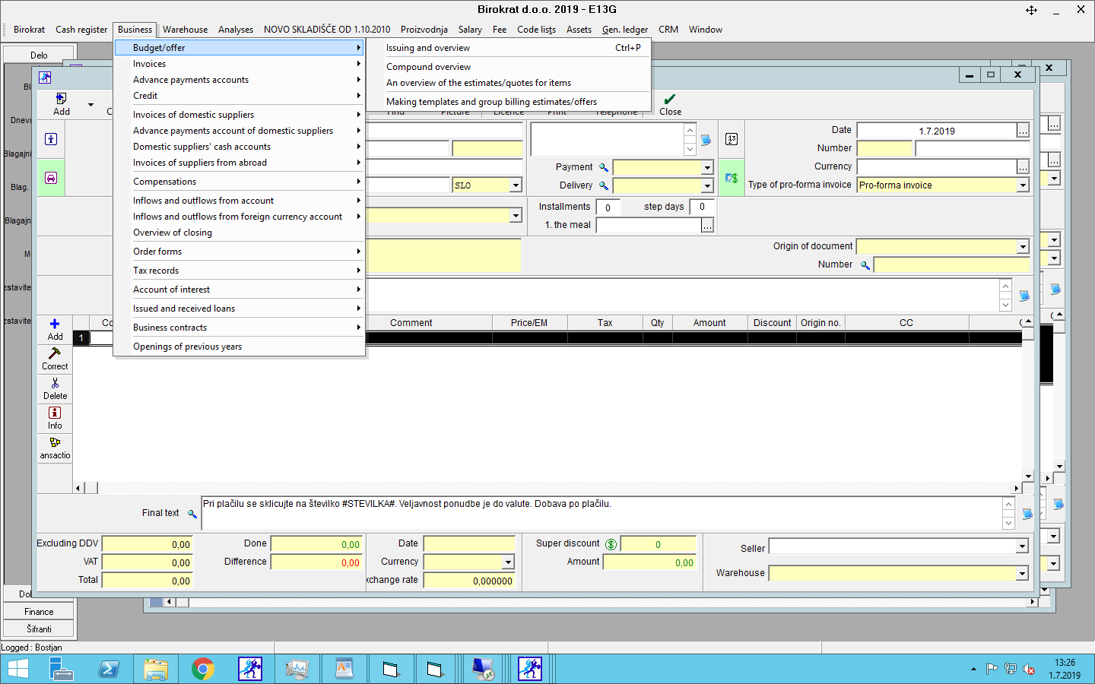Image resolution: width=1095 pixels, height=684 pixels.
Task: Open File Explorer from taskbar
Action: coord(156,669)
